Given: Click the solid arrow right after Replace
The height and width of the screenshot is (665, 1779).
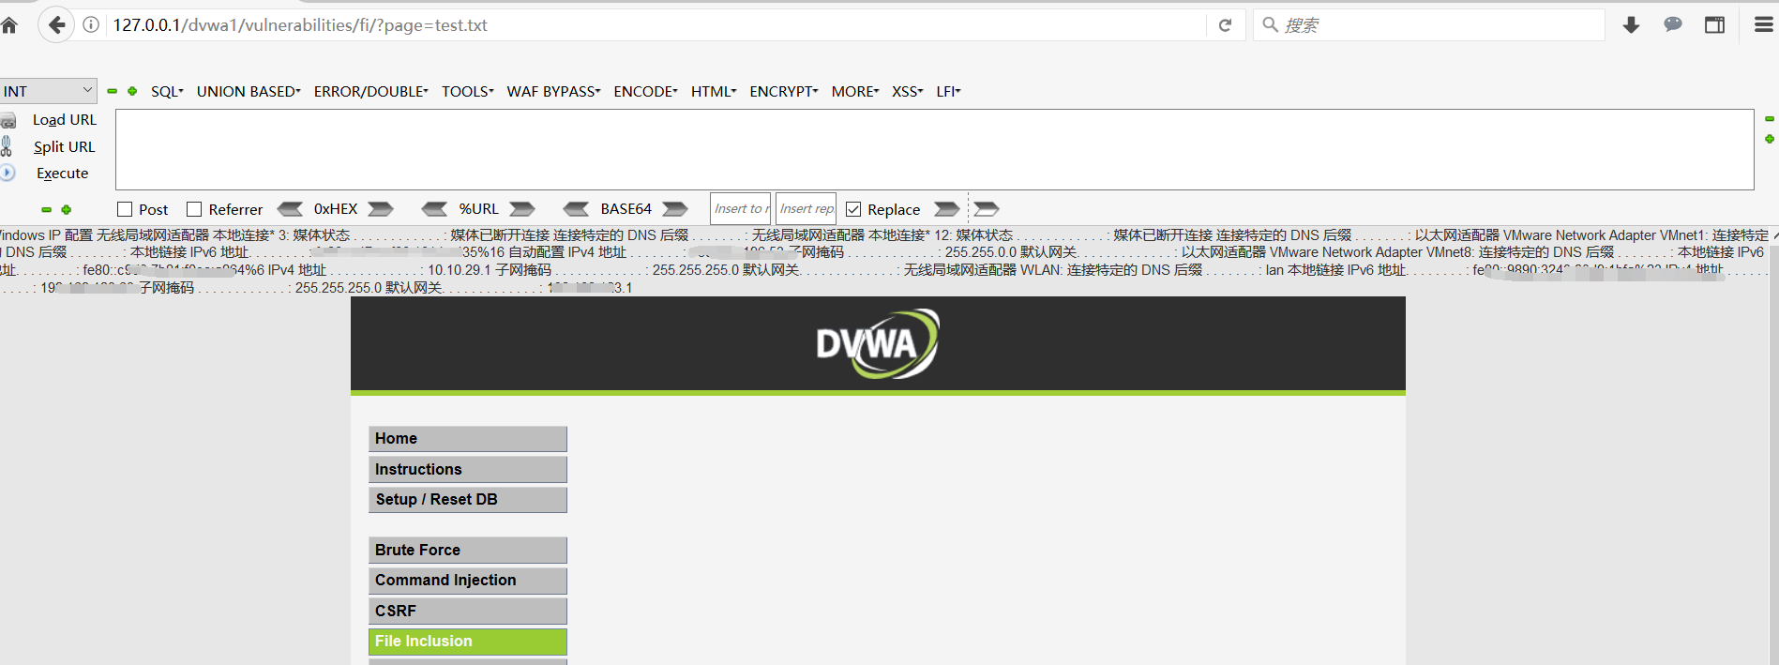Looking at the screenshot, I should click(x=947, y=209).
